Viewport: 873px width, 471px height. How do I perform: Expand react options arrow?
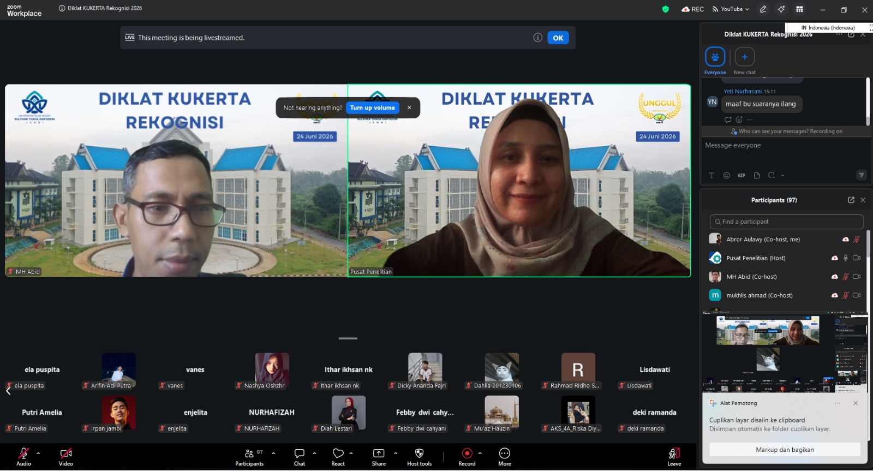(351, 453)
